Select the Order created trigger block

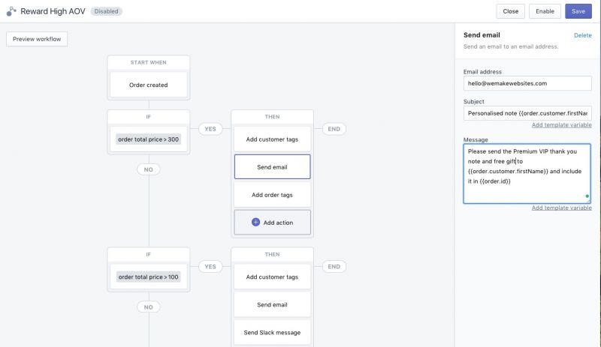pyautogui.click(x=148, y=85)
